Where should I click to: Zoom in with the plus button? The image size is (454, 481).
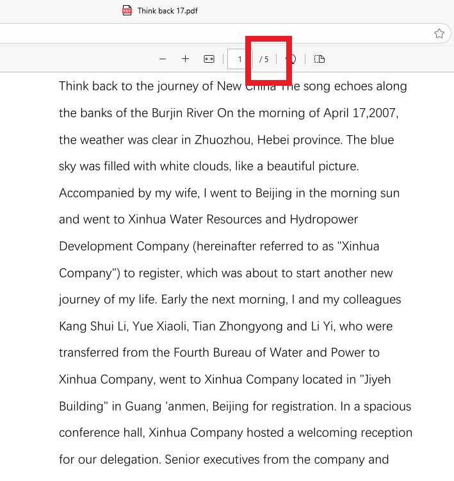[185, 59]
